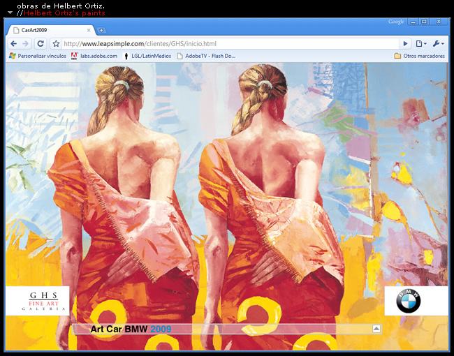This screenshot has height=356, width=454.
Task: Click the Go arrow beside the address bar
Action: [405, 43]
